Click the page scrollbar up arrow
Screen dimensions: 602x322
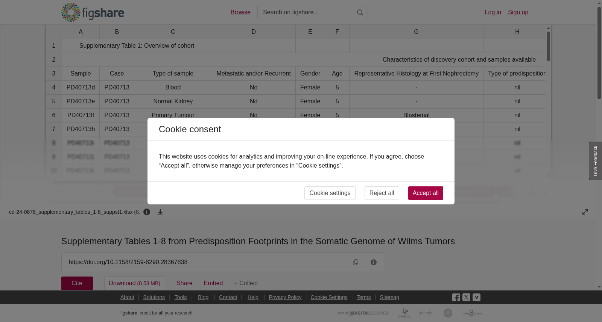599,3
